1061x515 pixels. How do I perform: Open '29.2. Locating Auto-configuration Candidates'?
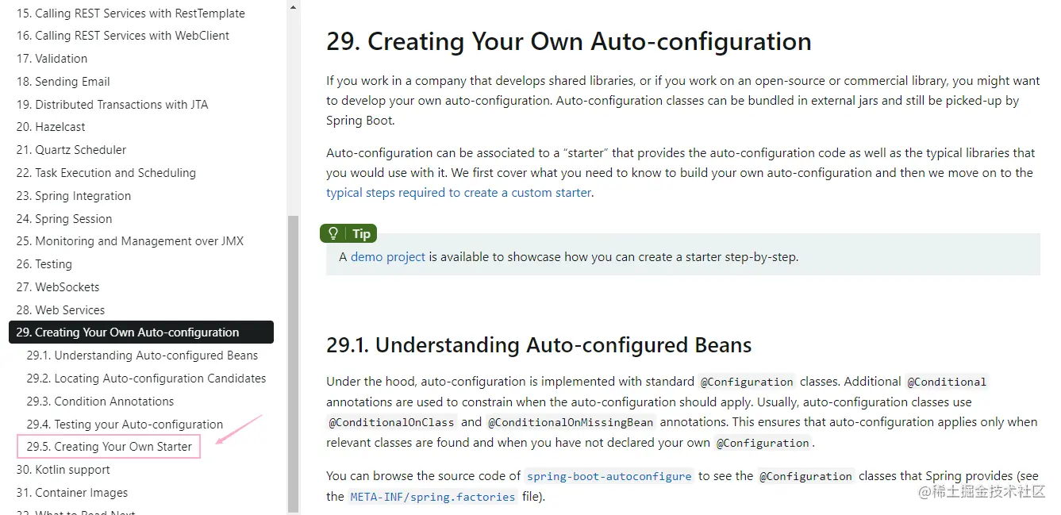[146, 379]
